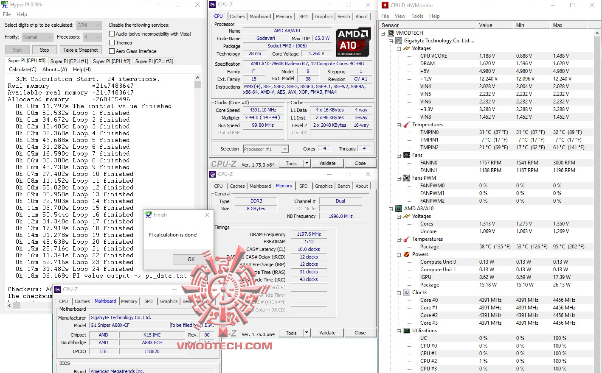
Task: Click the Clocks icon in HWMonitor tree
Action: (x=406, y=292)
